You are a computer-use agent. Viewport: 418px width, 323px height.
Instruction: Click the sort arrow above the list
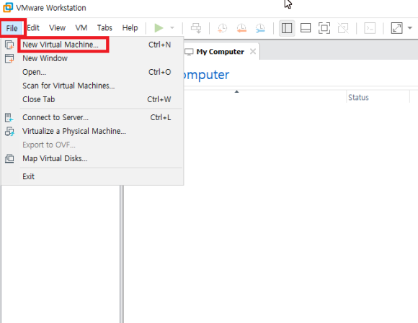point(236,91)
